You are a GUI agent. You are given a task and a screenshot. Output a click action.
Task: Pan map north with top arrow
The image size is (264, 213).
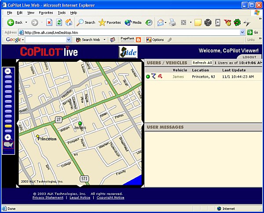[x=80, y=60]
